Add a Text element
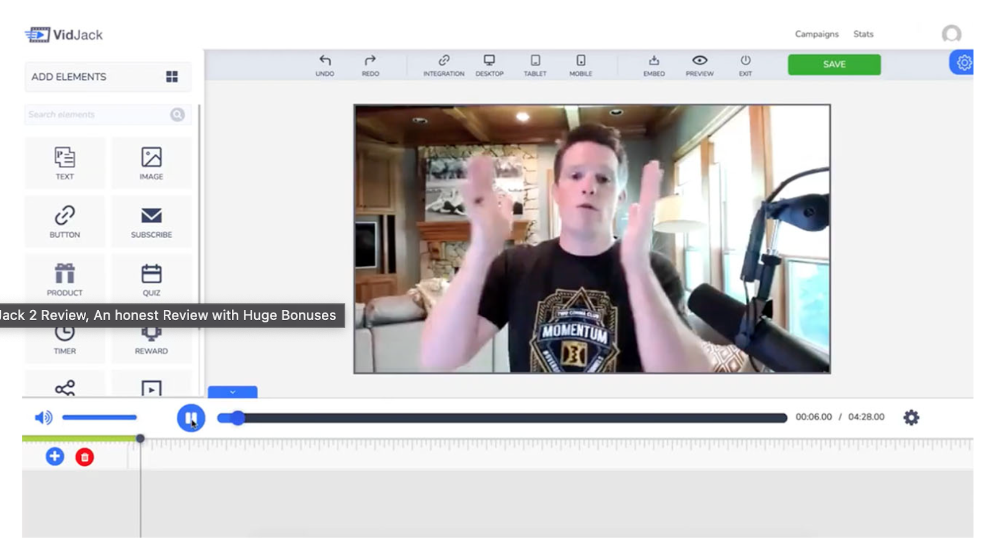Viewport: 992px width, 550px height. coord(64,163)
